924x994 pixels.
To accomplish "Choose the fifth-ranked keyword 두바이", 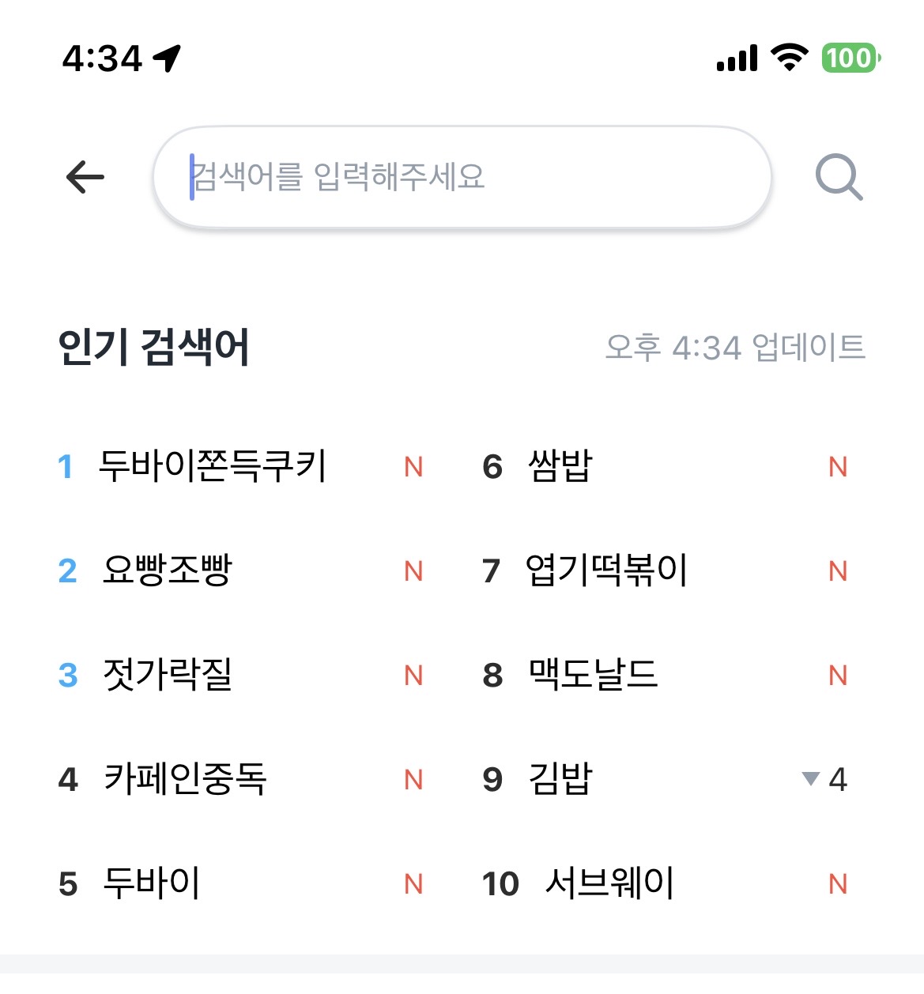I will click(x=152, y=883).
